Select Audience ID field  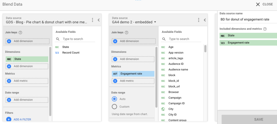pyautogui.click(x=176, y=64)
